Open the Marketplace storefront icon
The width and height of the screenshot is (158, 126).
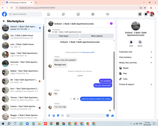(x=78, y=14)
